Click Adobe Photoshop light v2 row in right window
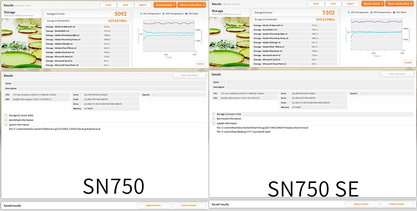Screen dimensions: 417x211 tap(295, 34)
